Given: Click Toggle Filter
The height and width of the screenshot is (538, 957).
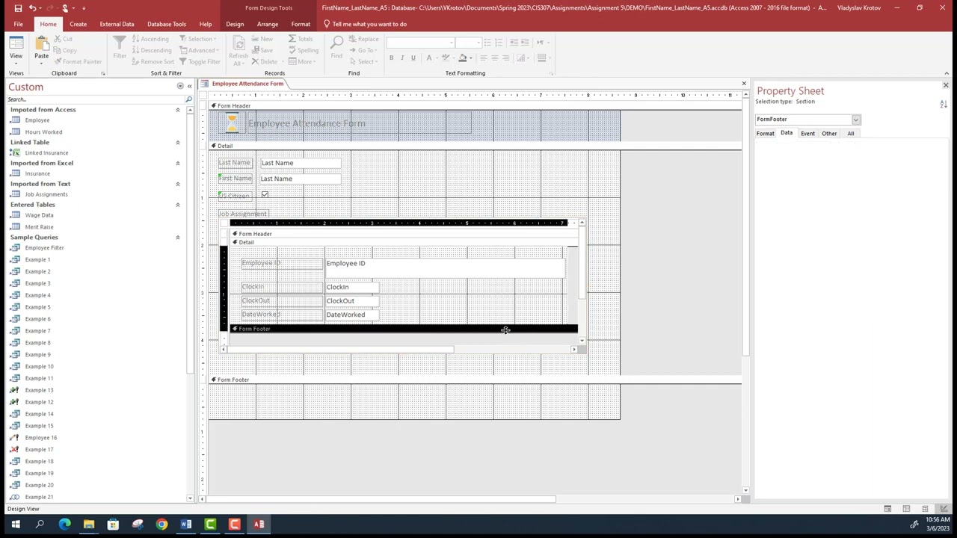Looking at the screenshot, I should coord(200,61).
